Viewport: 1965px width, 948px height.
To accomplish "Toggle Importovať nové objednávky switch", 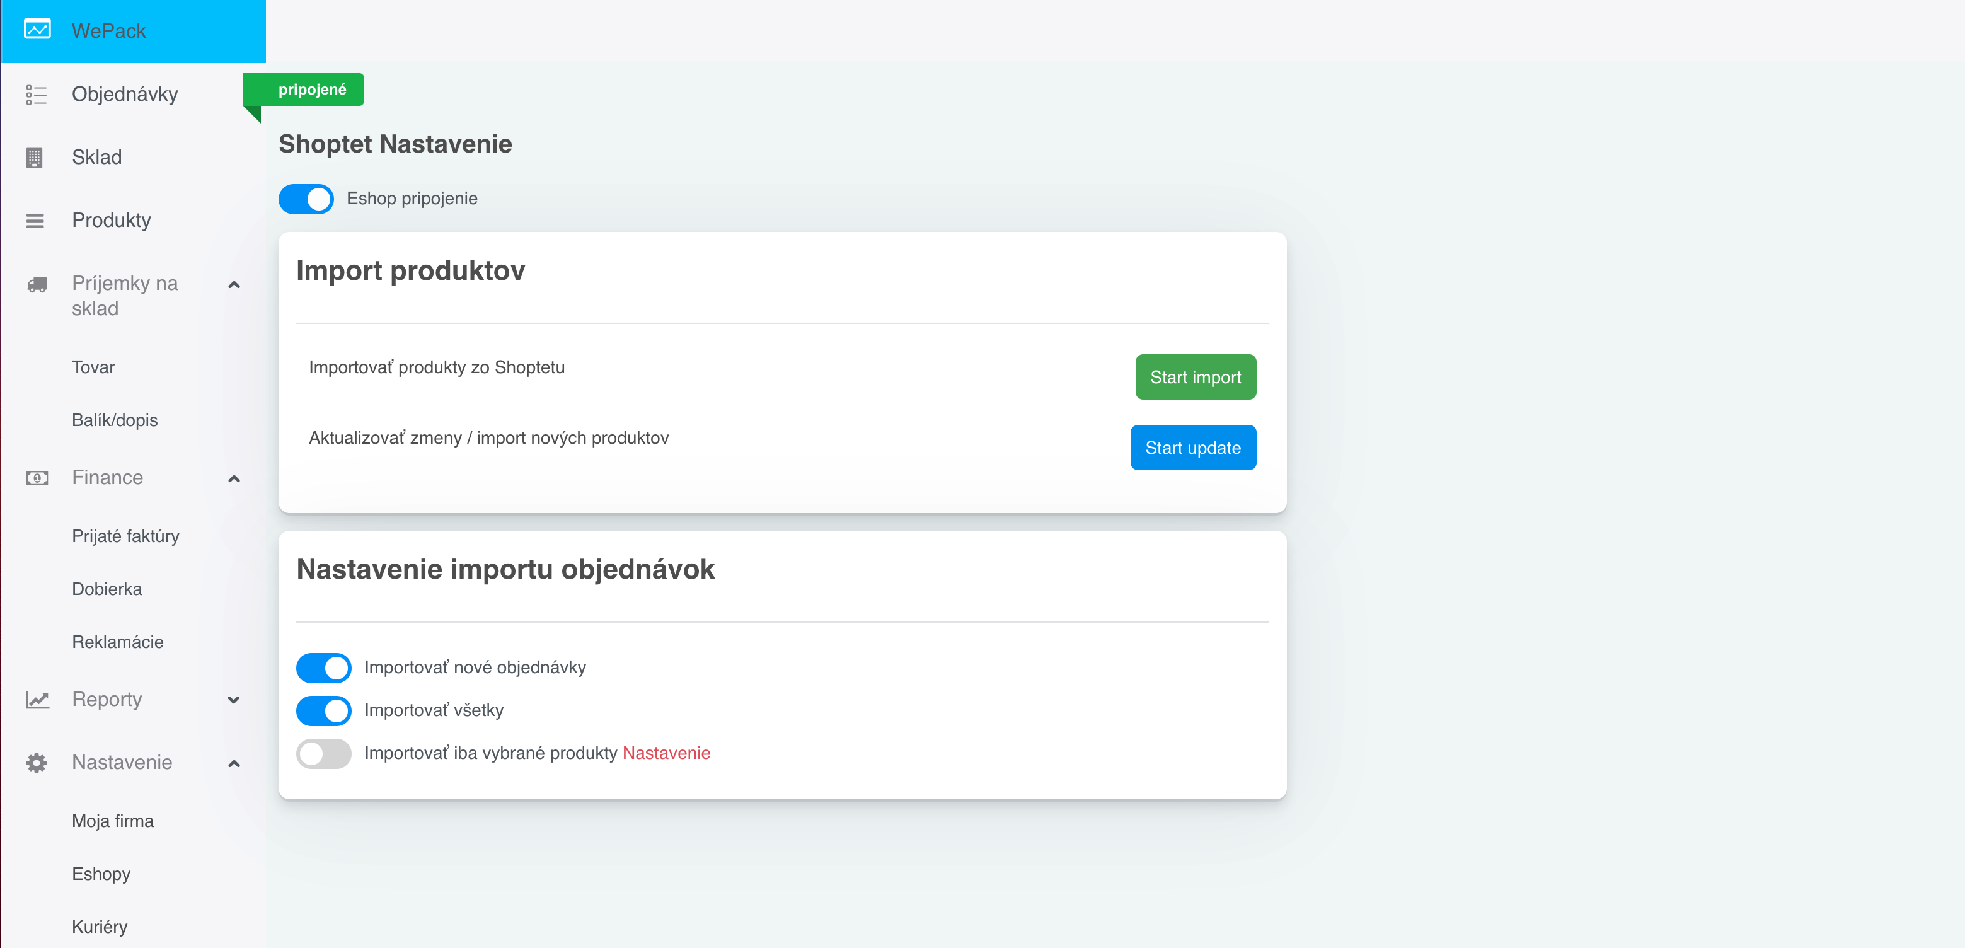I will [x=323, y=668].
